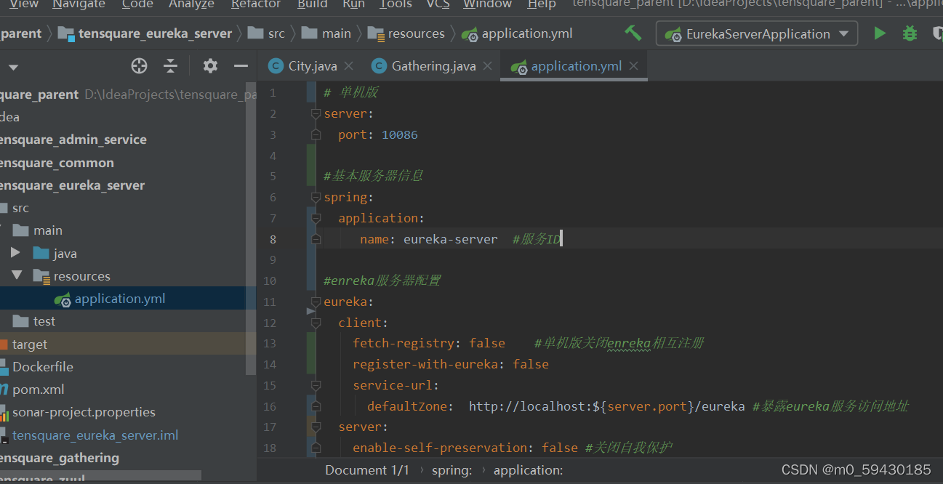Select tensquare_admin_service module in project tree
The image size is (943, 484).
click(x=73, y=140)
